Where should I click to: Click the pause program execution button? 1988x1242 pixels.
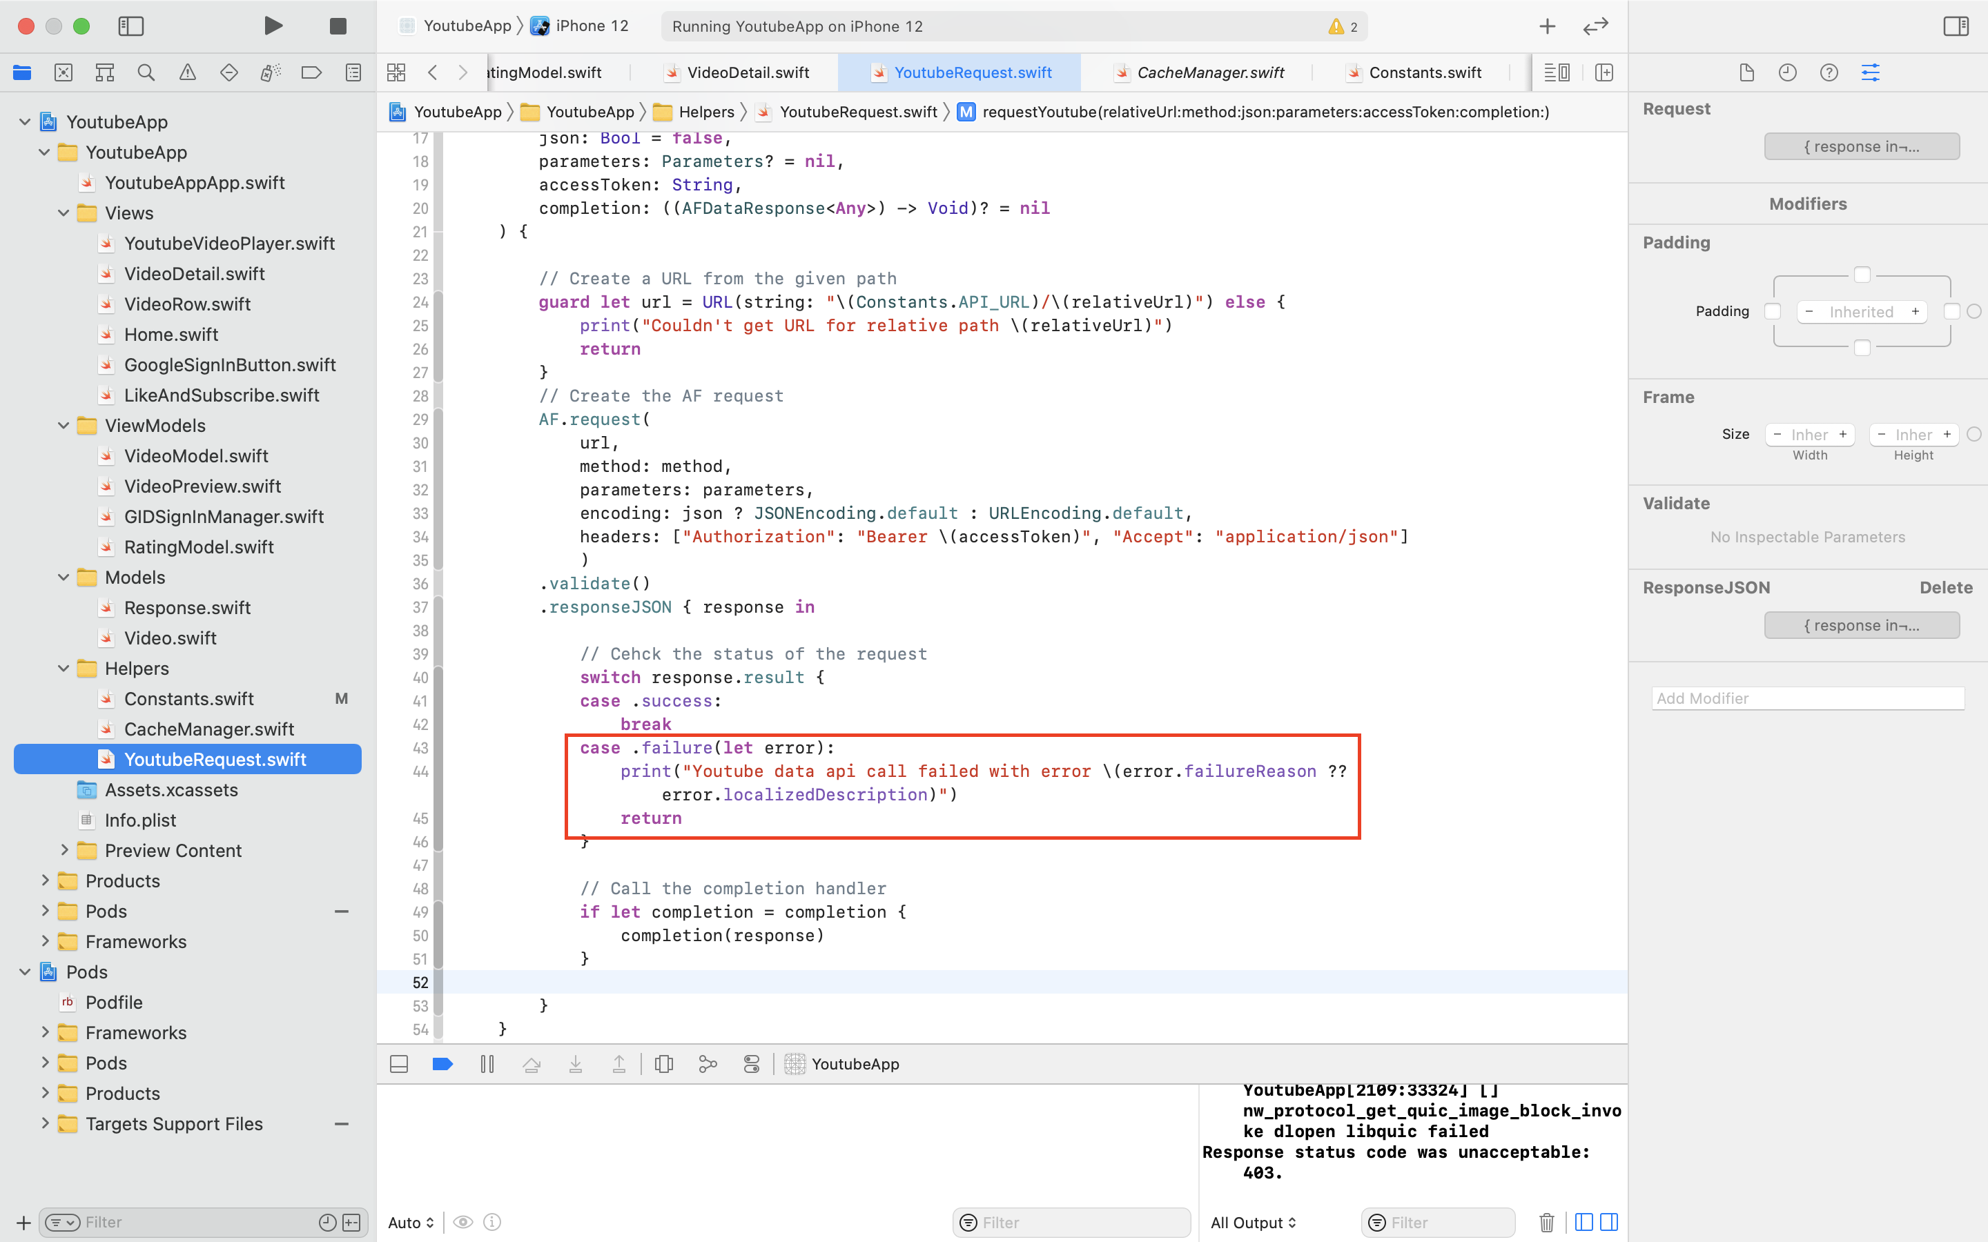(x=487, y=1064)
